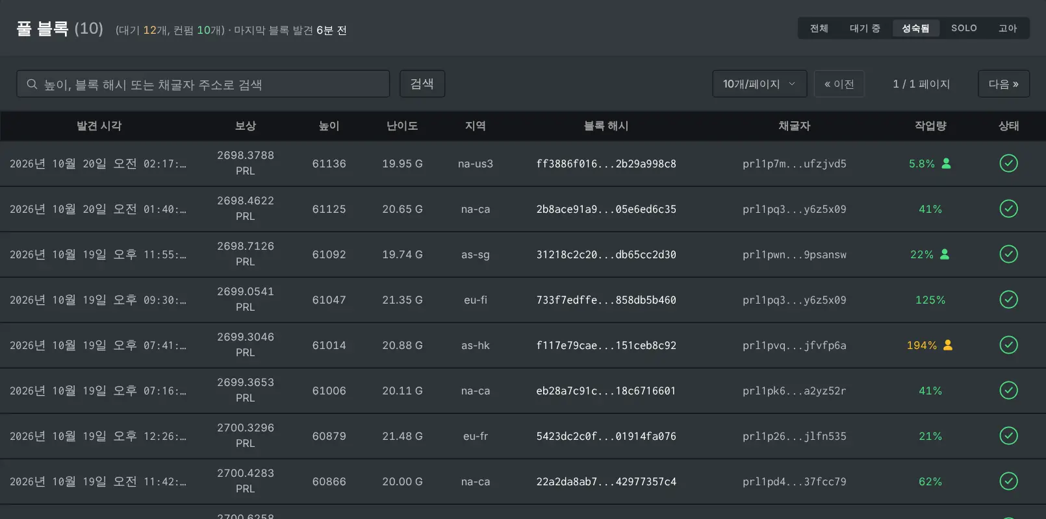Click block height 60879
This screenshot has height=519, width=1046.
[329, 437]
